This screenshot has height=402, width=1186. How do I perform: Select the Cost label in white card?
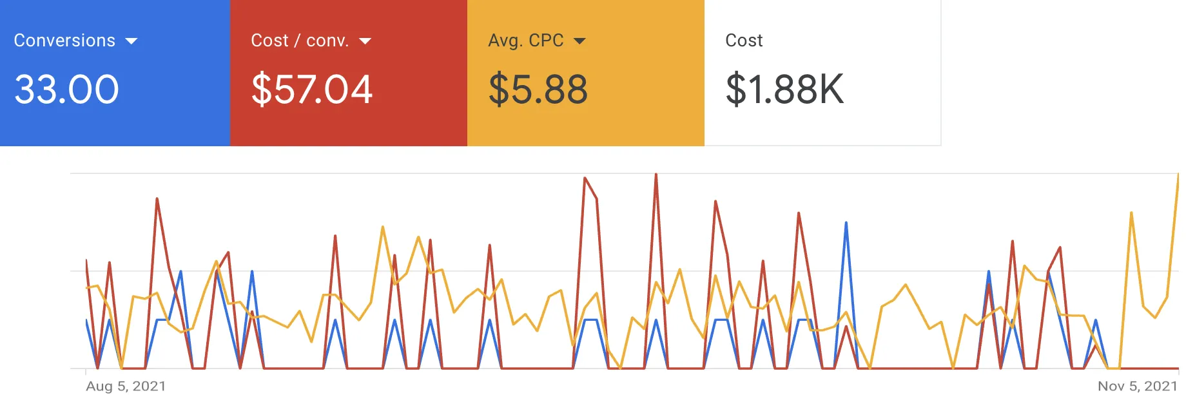[x=744, y=41]
